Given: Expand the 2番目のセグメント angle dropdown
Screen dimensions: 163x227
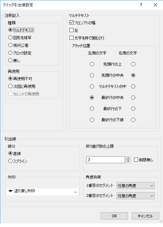Looking at the screenshot, I should 136,196.
